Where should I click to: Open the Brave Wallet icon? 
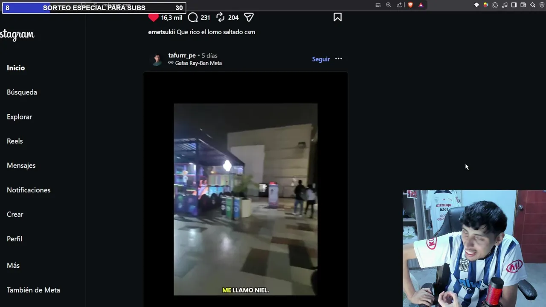coord(523,5)
